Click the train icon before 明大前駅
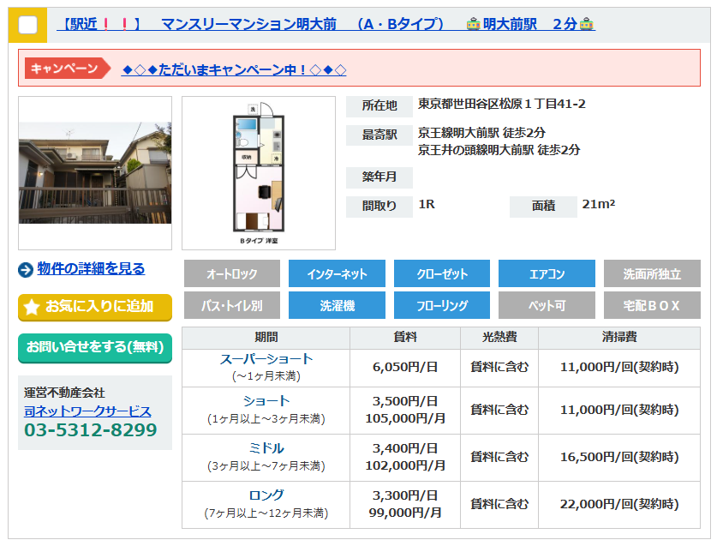 point(473,24)
